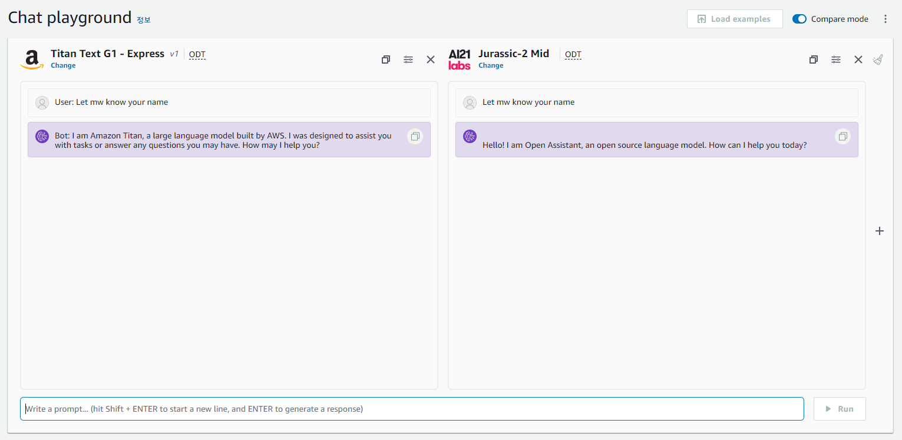Image resolution: width=902 pixels, height=440 pixels.
Task: Click the Jurassic-2 Mid title
Action: pos(514,54)
